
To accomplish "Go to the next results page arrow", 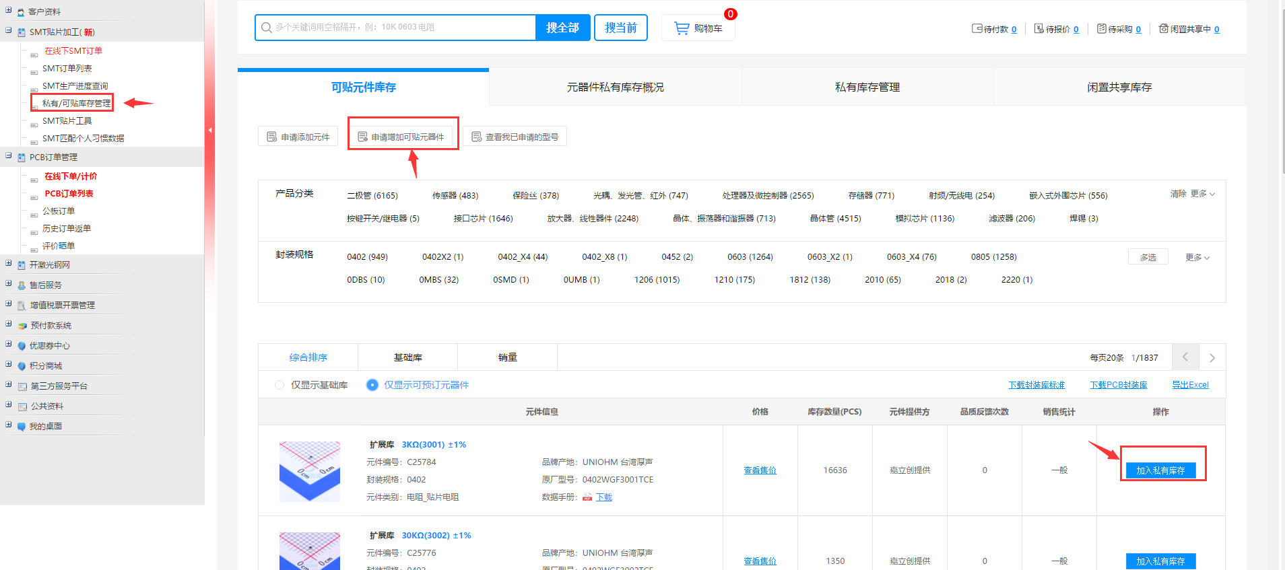I will (1212, 357).
